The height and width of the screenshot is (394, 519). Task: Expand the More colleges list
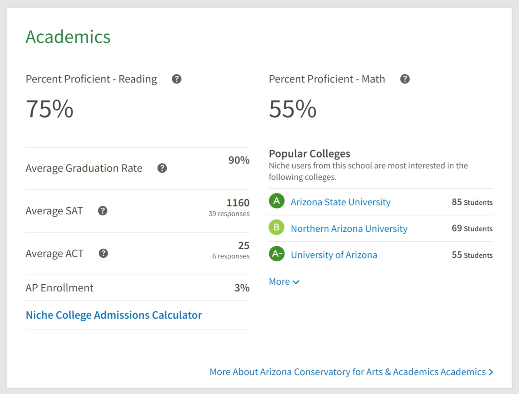284,282
